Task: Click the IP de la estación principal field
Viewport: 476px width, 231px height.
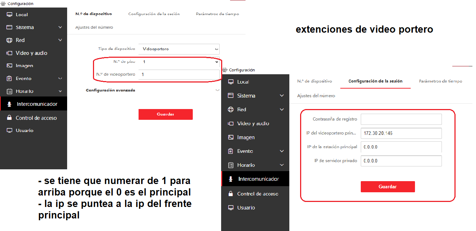Action: (401, 147)
